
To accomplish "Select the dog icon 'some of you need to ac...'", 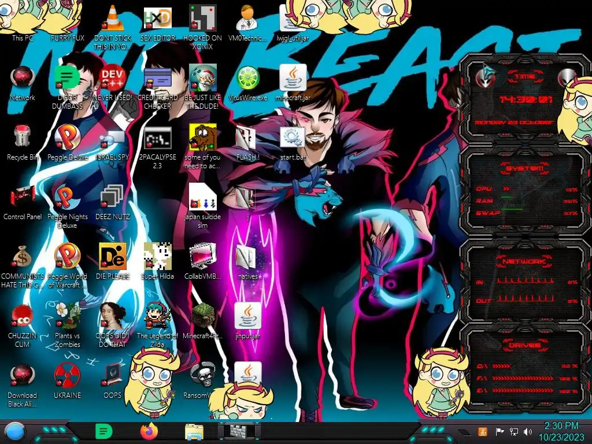I will click(203, 147).
